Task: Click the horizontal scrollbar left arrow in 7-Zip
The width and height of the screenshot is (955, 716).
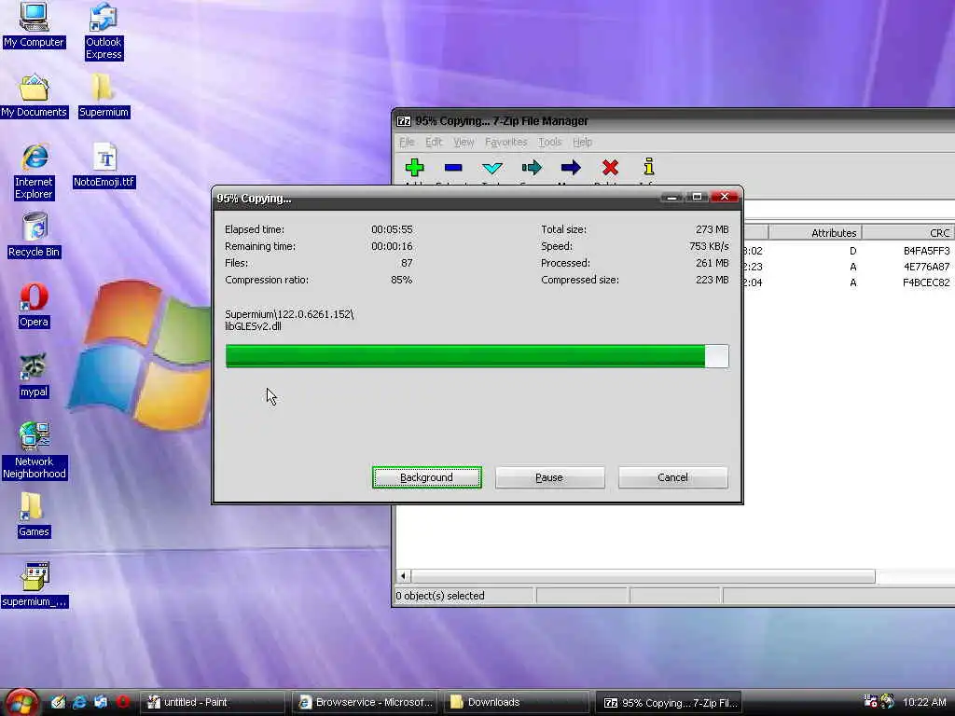Action: (403, 575)
